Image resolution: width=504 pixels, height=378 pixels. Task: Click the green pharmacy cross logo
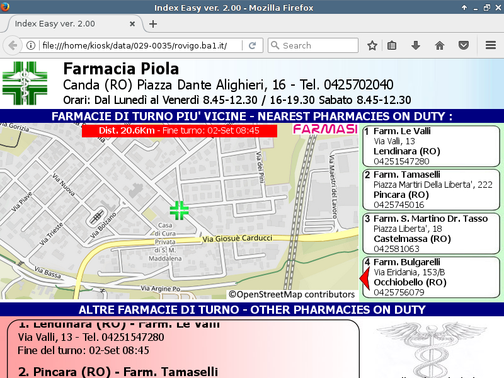click(25, 83)
